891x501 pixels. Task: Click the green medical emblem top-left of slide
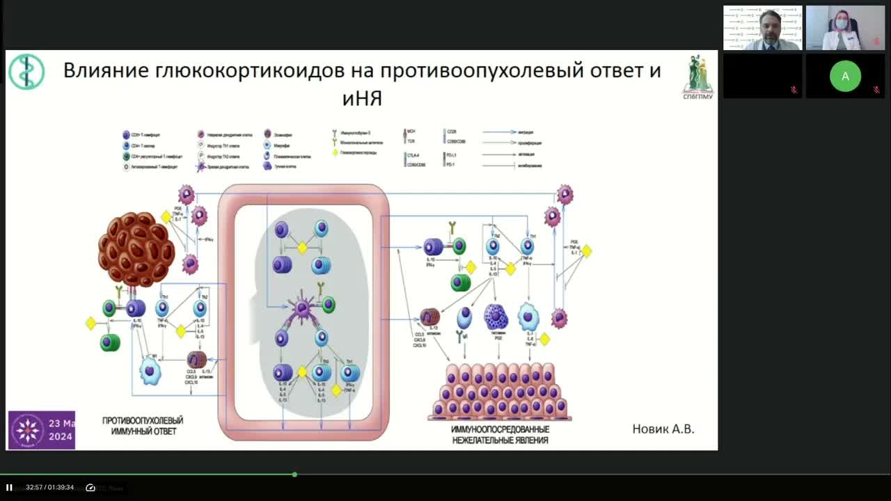tap(26, 70)
